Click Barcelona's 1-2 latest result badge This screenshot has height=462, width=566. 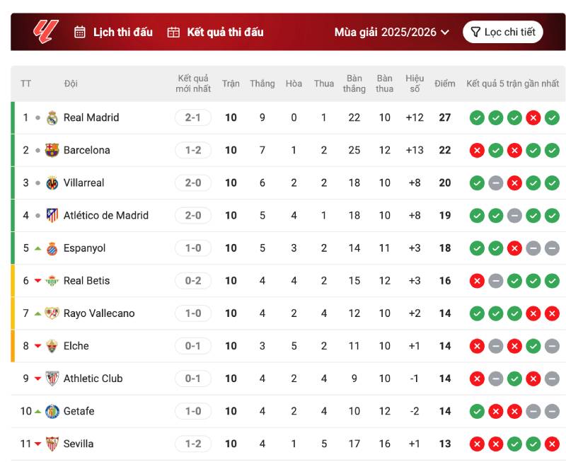coord(193,150)
